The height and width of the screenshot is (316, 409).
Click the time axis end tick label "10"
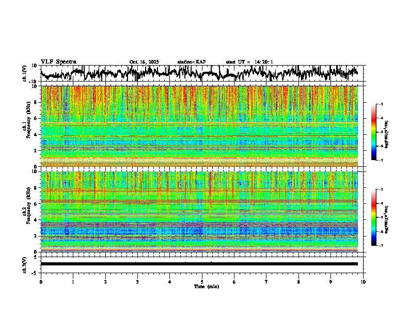click(x=363, y=282)
